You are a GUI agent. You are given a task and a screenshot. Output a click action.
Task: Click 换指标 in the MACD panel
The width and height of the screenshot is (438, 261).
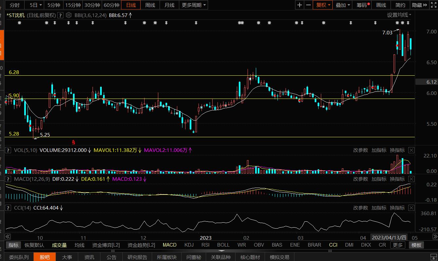click(397, 179)
